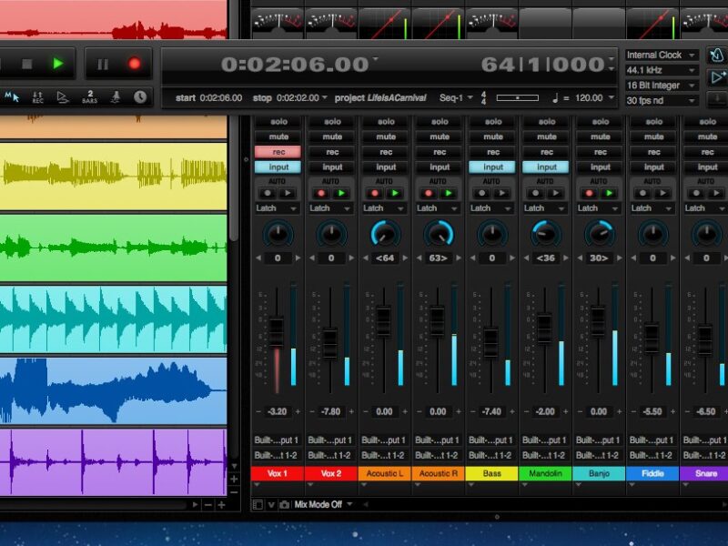Click the Stop transport button
This screenshot has width=728, height=546.
point(27,64)
